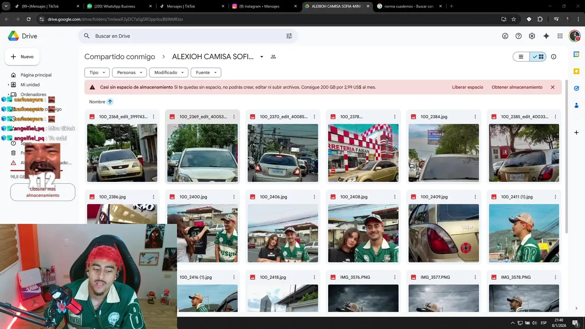Viewport: 585px width, 329px height.
Task: Expand folder name dropdown arrow
Action: (261, 57)
